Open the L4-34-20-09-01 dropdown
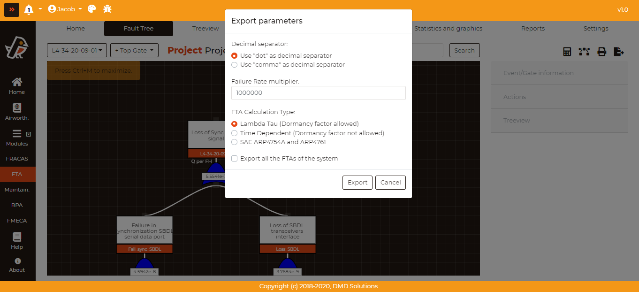639x292 pixels. pos(77,50)
